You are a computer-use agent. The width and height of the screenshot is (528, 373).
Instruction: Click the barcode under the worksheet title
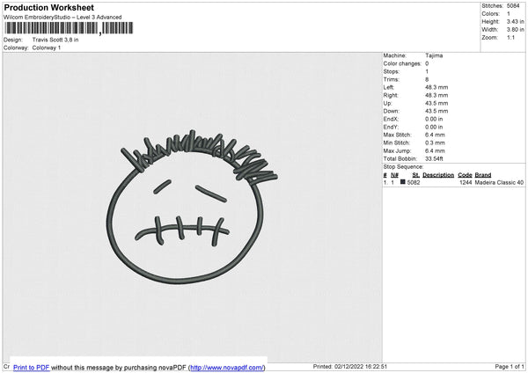tap(69, 28)
